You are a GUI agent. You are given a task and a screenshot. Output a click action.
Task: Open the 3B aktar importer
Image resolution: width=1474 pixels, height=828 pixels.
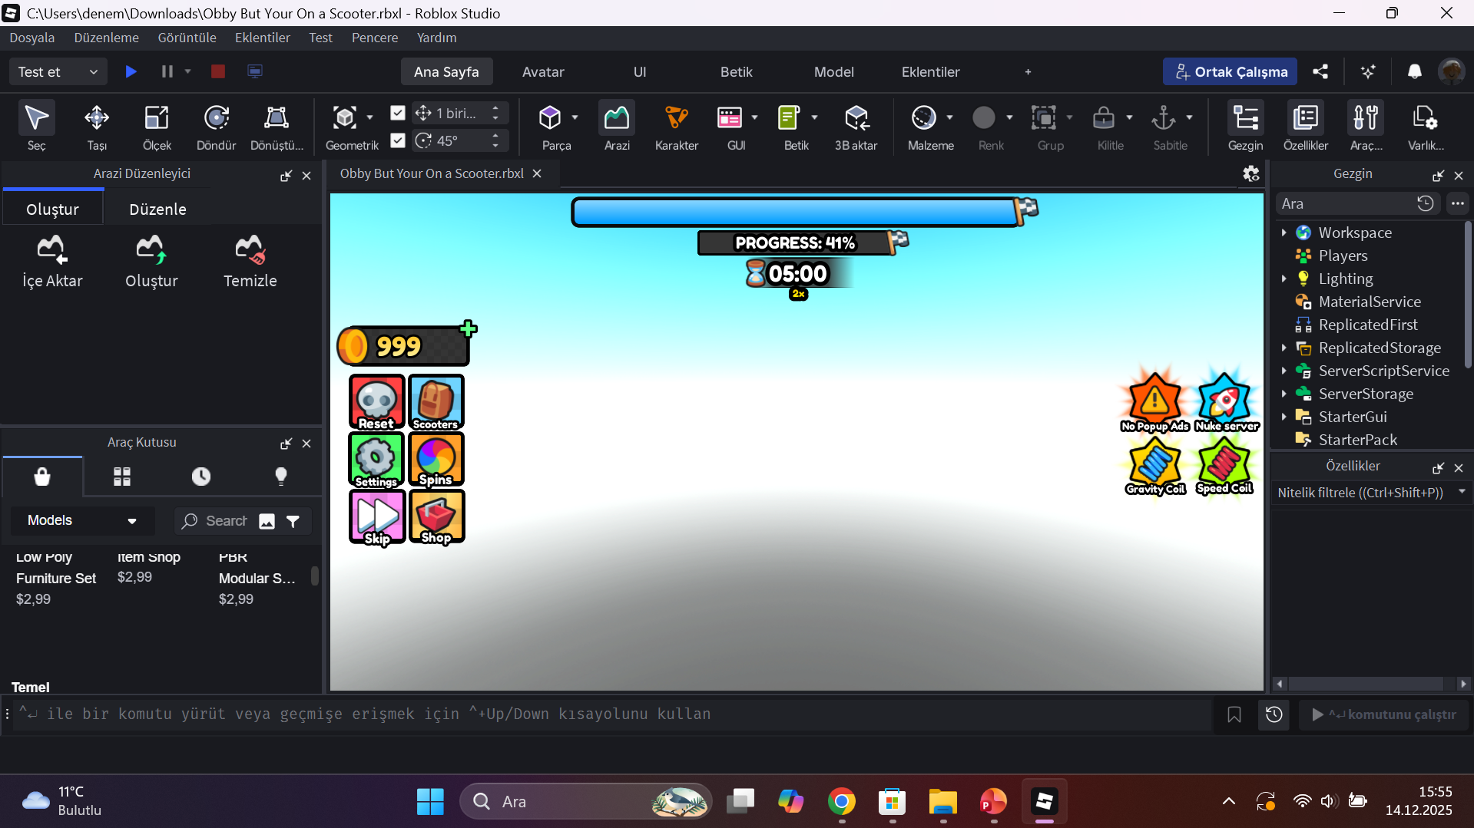tap(856, 126)
